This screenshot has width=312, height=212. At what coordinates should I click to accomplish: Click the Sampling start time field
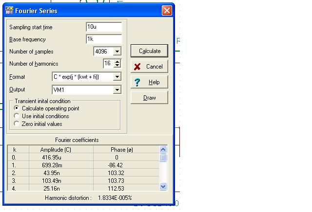[x=104, y=27]
